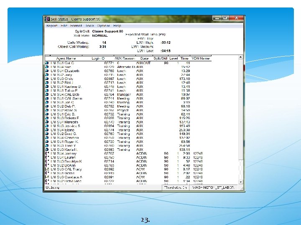
Task: Click the phone icon beside Lauren
Action: (47, 157)
